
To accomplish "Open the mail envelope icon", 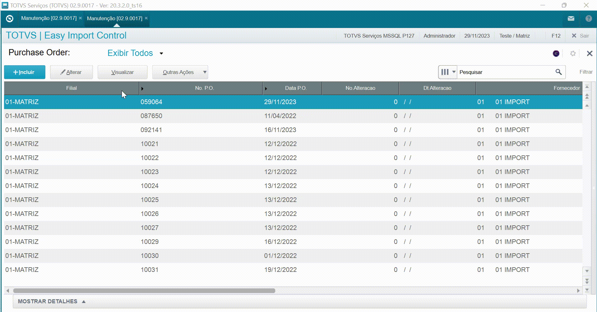I will (571, 19).
